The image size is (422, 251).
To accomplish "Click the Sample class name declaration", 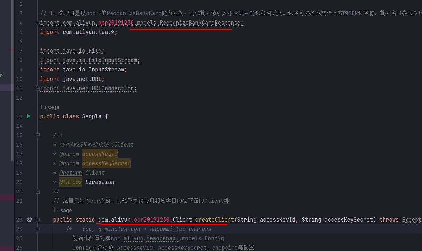I will [92, 116].
